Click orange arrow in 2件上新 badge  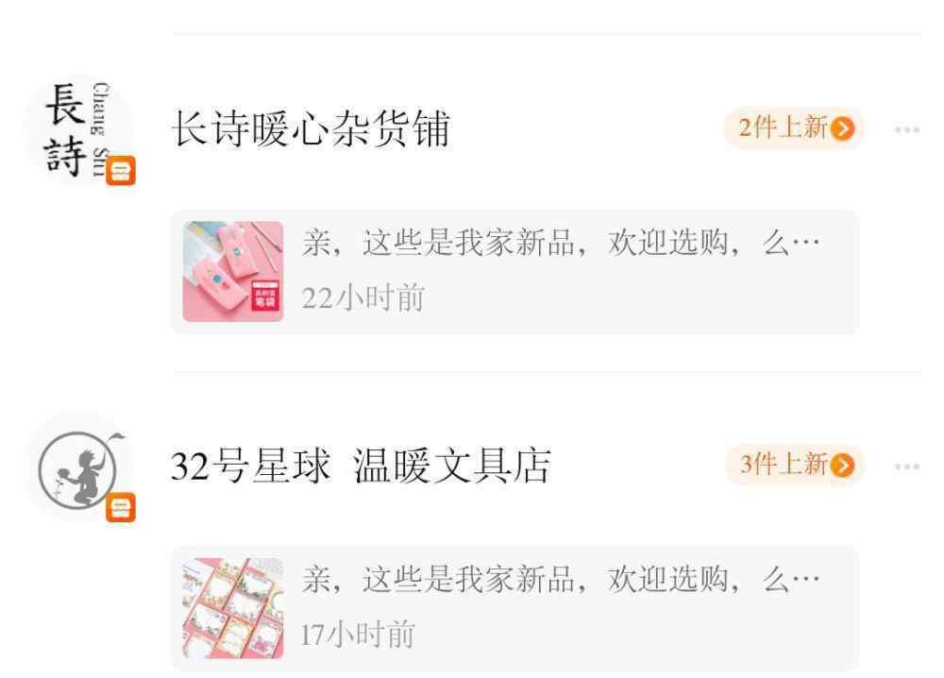[x=842, y=128]
